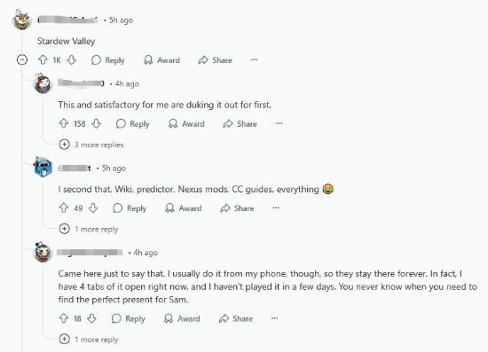Open the top commenter's avatar profile
This screenshot has height=352, width=488.
(x=22, y=20)
